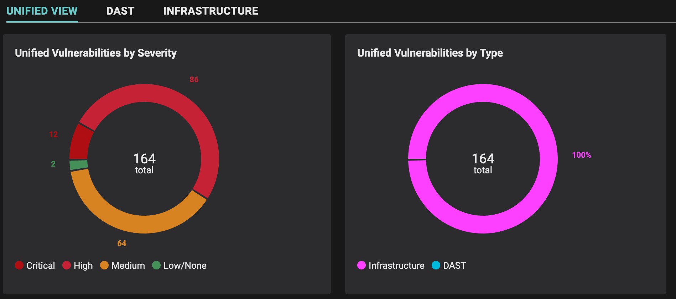Switch to the DAST tab

[x=120, y=11]
